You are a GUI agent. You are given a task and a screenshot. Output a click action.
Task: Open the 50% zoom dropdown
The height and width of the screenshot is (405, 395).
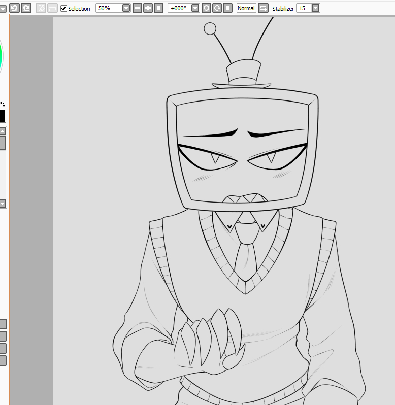click(x=126, y=8)
